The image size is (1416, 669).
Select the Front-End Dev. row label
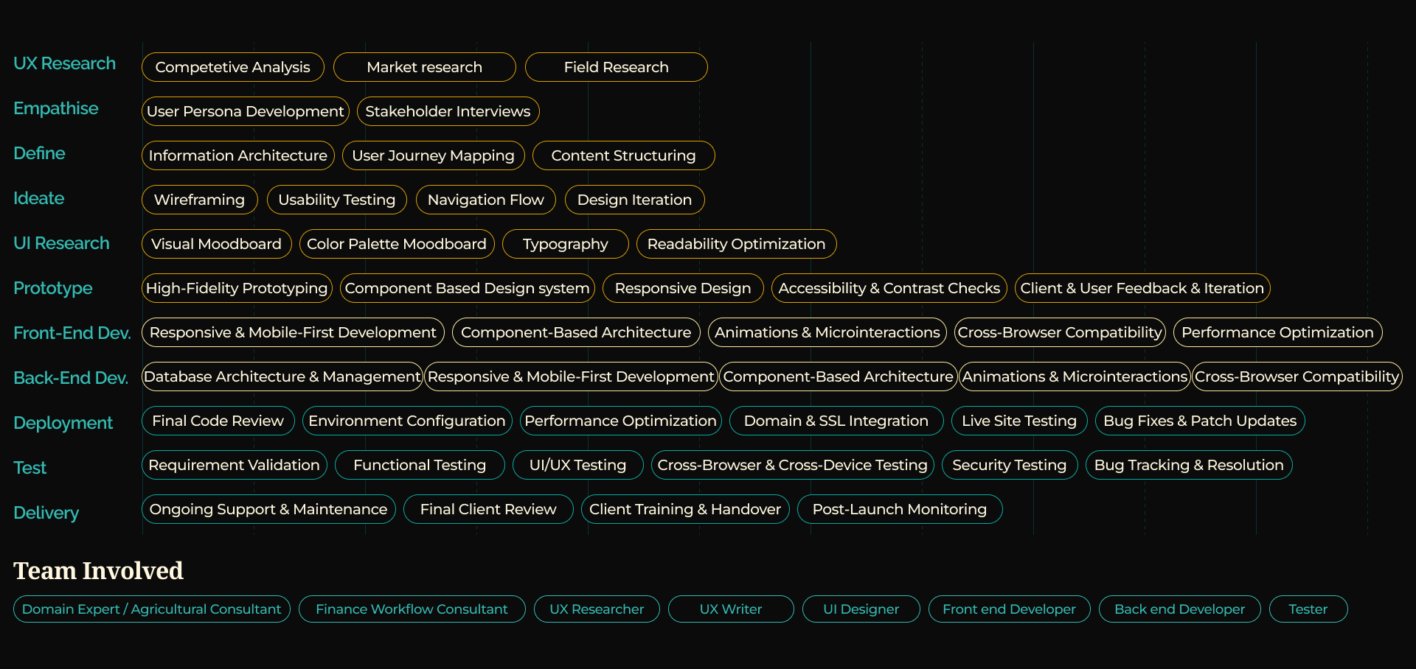pyautogui.click(x=72, y=333)
